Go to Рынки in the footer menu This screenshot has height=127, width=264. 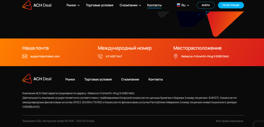70,79
